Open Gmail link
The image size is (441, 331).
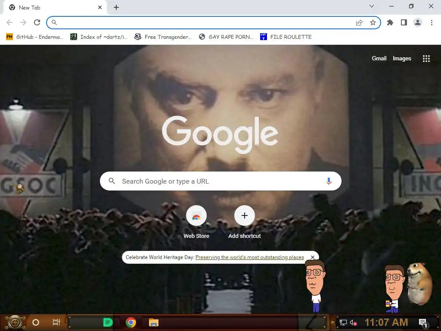pyautogui.click(x=379, y=58)
